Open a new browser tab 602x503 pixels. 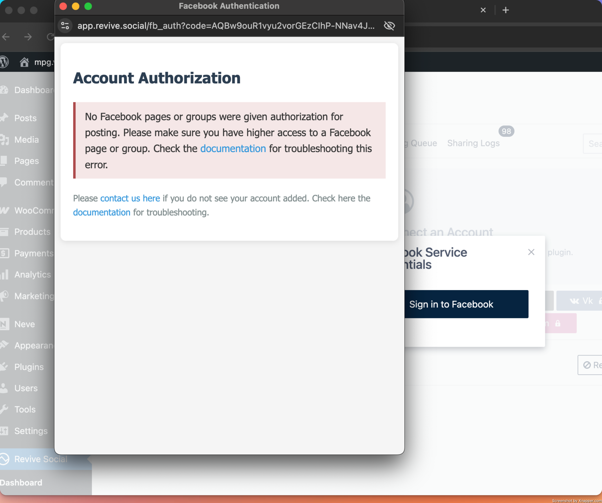coord(506,10)
